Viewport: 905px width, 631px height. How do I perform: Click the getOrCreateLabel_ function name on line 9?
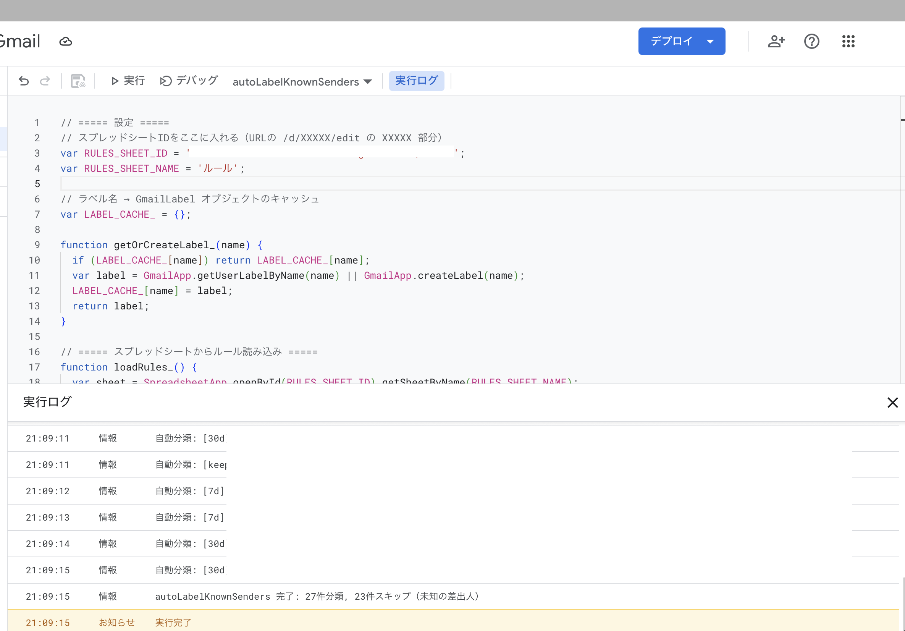pos(164,245)
